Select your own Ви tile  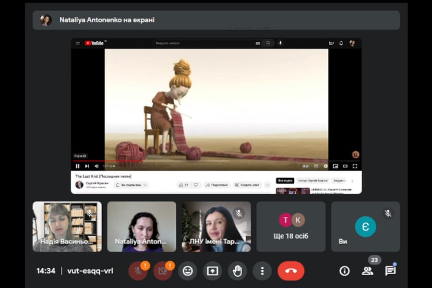click(366, 227)
